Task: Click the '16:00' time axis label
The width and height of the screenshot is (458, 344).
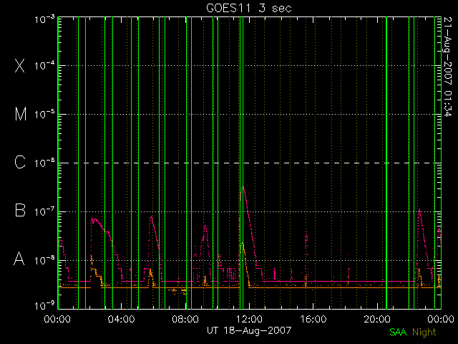Action: [x=313, y=319]
